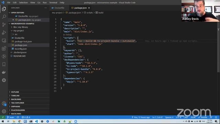Open the View menu
This screenshot has height=124, width=220.
(33, 2)
